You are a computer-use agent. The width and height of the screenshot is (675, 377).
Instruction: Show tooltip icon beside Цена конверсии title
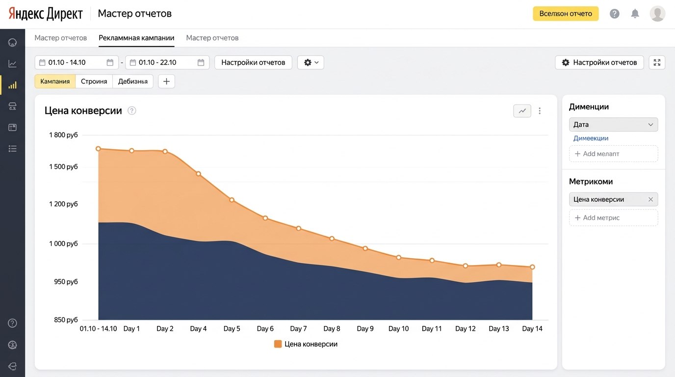coord(131,110)
